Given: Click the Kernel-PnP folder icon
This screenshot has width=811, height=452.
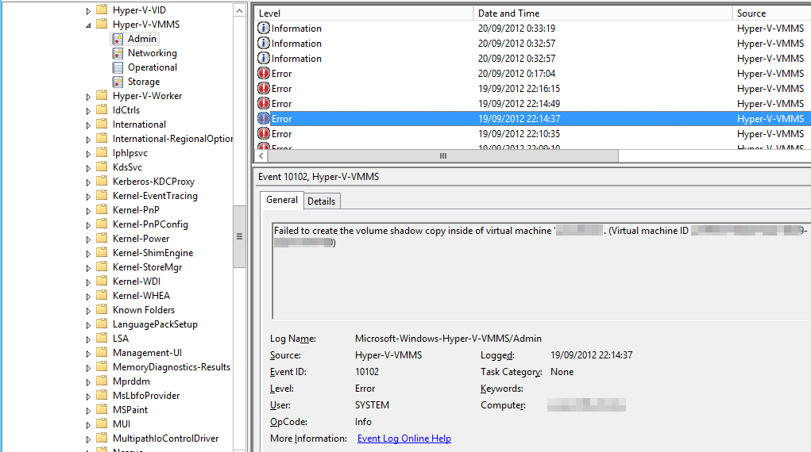Looking at the screenshot, I should coord(102,210).
